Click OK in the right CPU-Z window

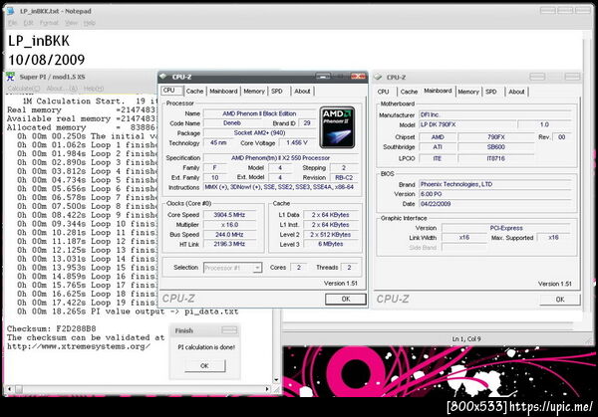tap(560, 300)
